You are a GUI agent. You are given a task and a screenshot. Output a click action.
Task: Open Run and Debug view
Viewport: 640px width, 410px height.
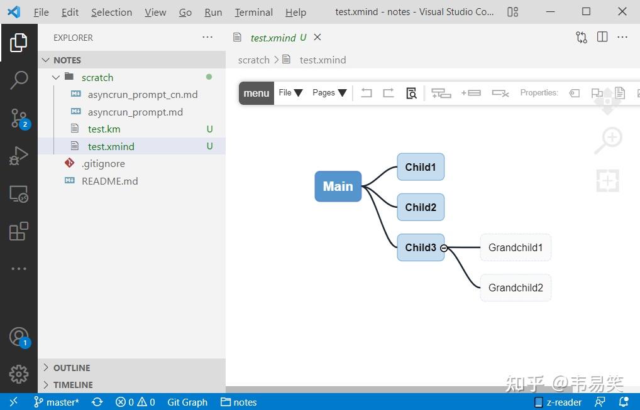coord(19,156)
